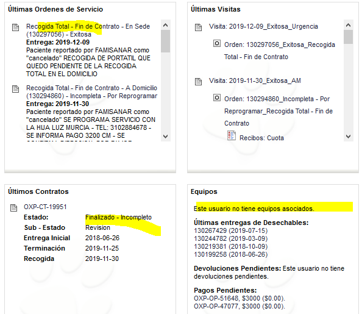Click order icon beside Orden 130294860
This screenshot has width=362, height=314.
coord(217,98)
